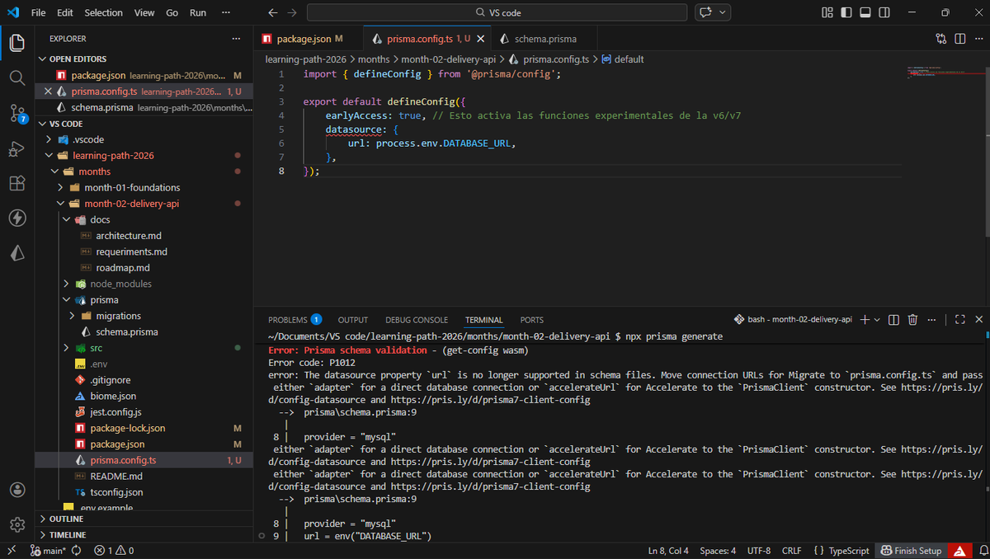Switch to the DEBUG CONSOLE tab

pyautogui.click(x=417, y=320)
